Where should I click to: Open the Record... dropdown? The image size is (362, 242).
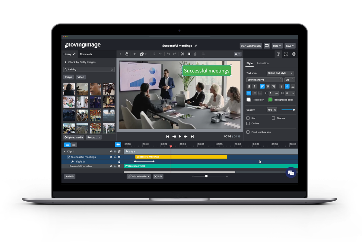94,137
